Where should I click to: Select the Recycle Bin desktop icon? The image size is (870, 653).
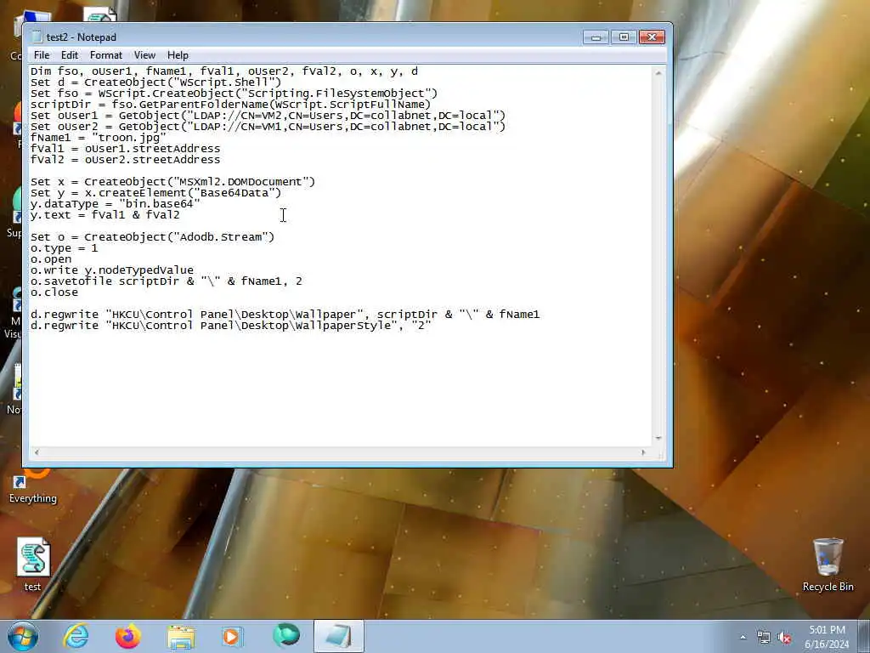click(828, 565)
